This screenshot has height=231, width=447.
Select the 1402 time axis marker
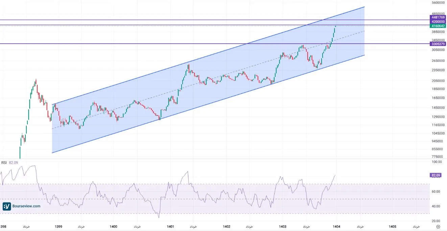coord(227,227)
